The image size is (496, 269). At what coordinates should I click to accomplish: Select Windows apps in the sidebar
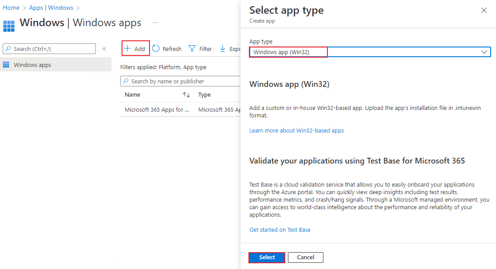click(55, 65)
